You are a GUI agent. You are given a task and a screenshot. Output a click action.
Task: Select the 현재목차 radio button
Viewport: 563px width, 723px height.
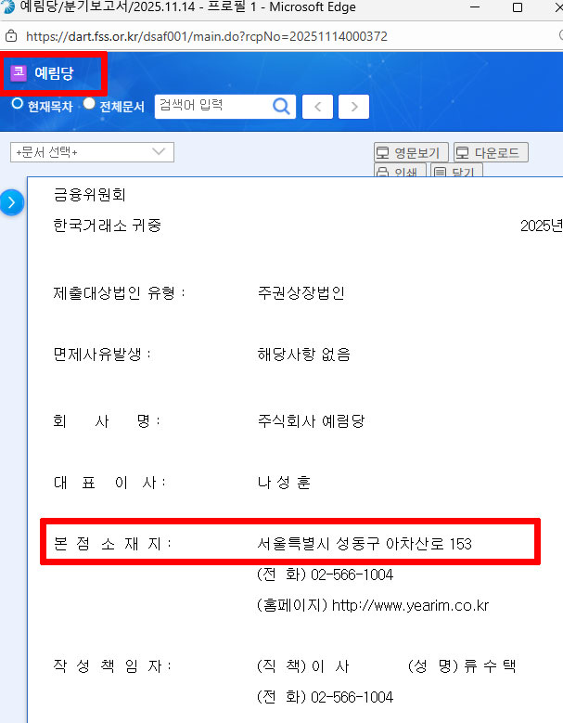(17, 104)
